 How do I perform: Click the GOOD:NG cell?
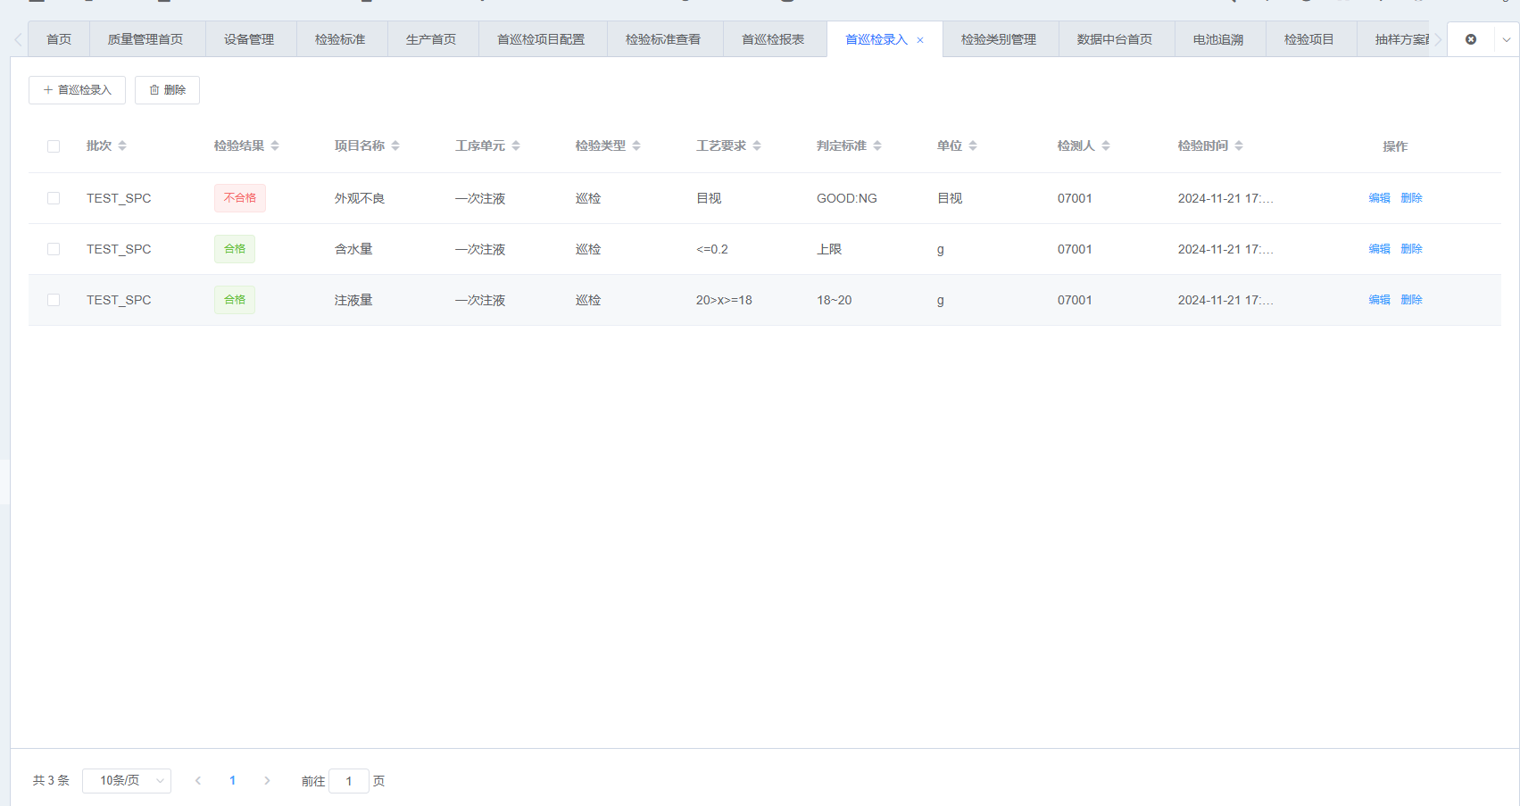coord(847,198)
